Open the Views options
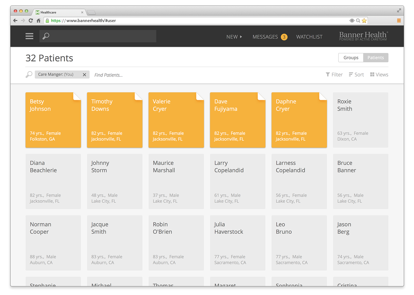 point(379,74)
